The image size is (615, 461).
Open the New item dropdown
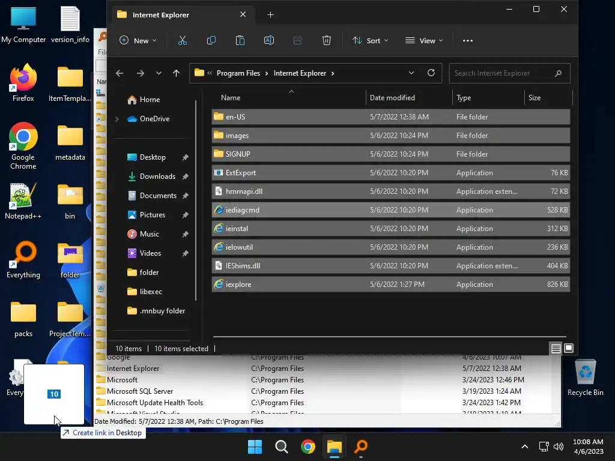[138, 40]
